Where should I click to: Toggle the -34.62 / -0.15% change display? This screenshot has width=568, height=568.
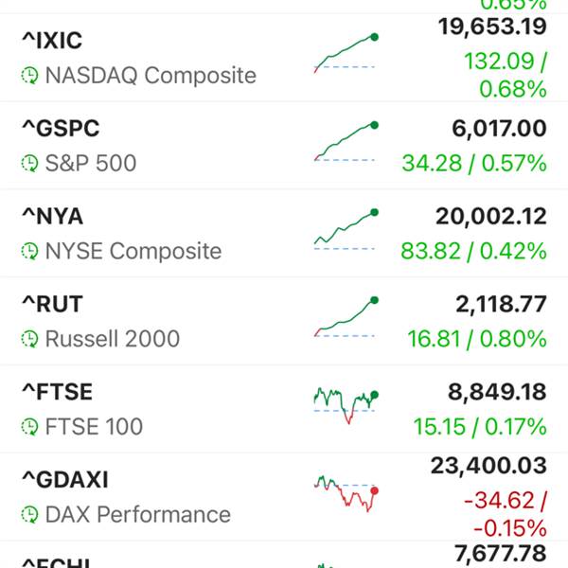[506, 514]
